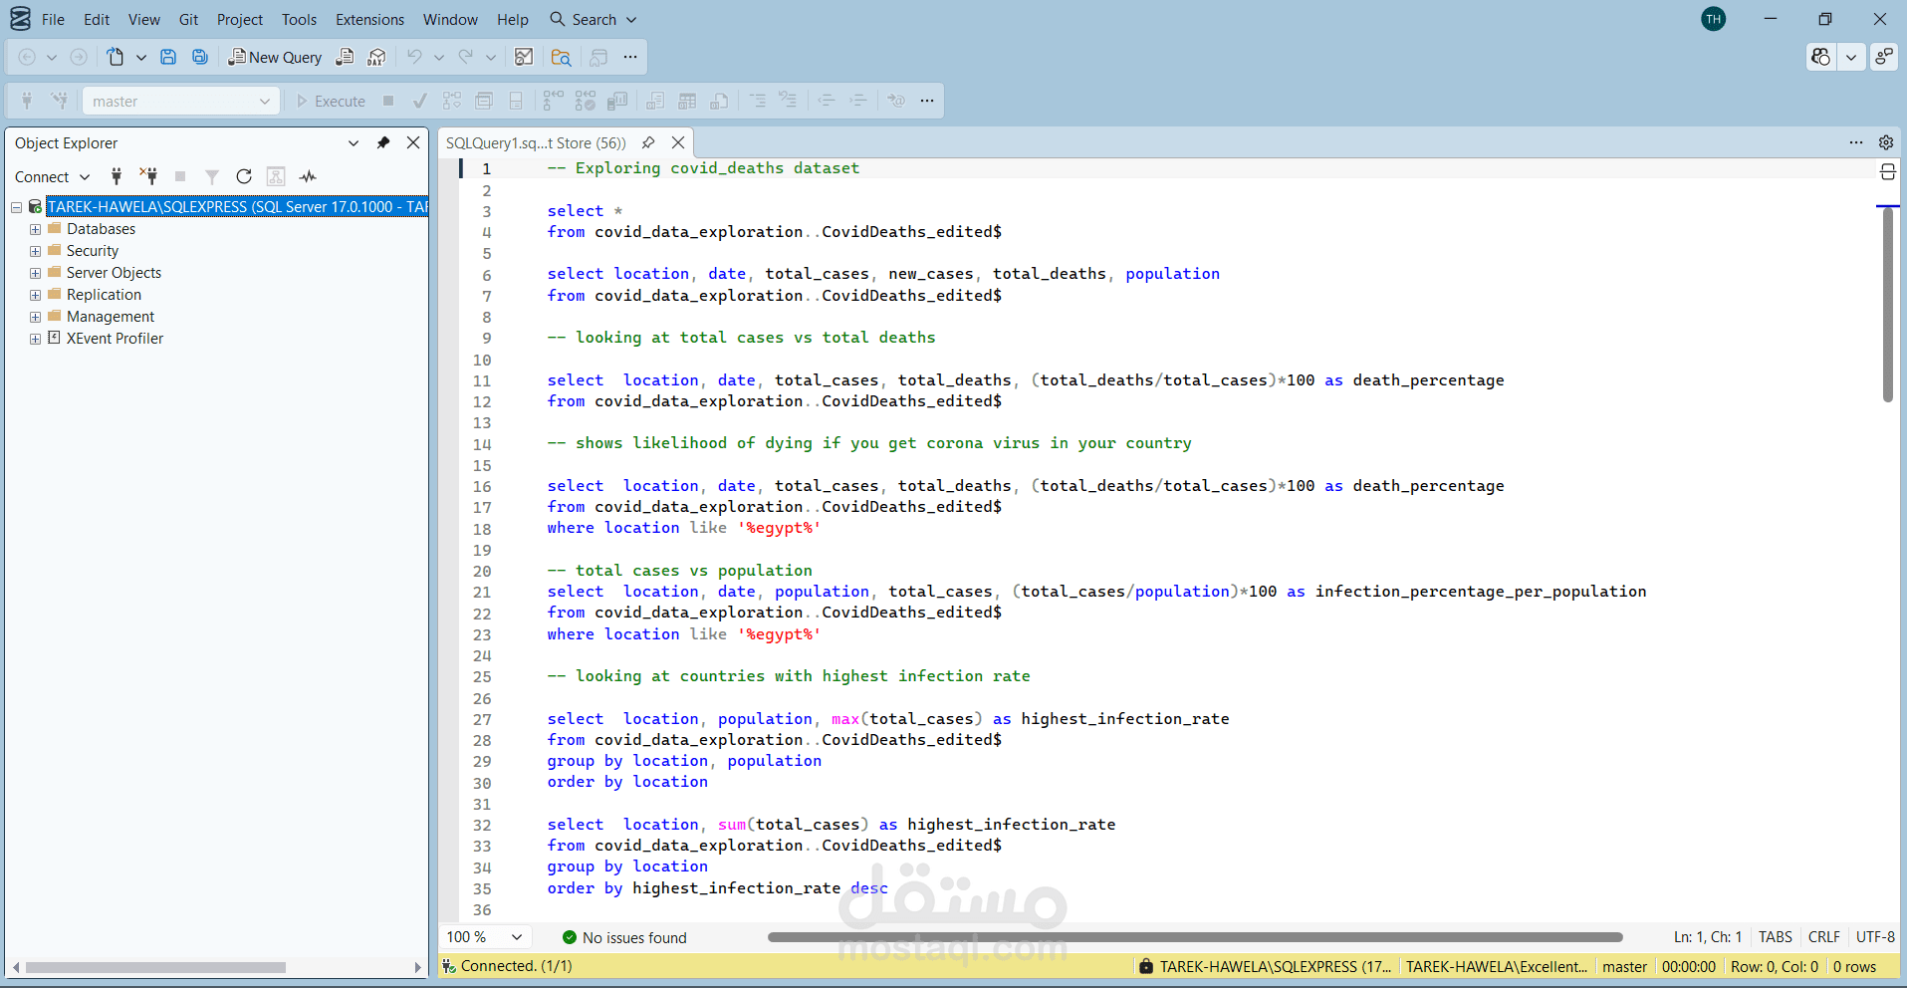This screenshot has width=1907, height=988.
Task: Open the Extensions menu
Action: pos(369,19)
